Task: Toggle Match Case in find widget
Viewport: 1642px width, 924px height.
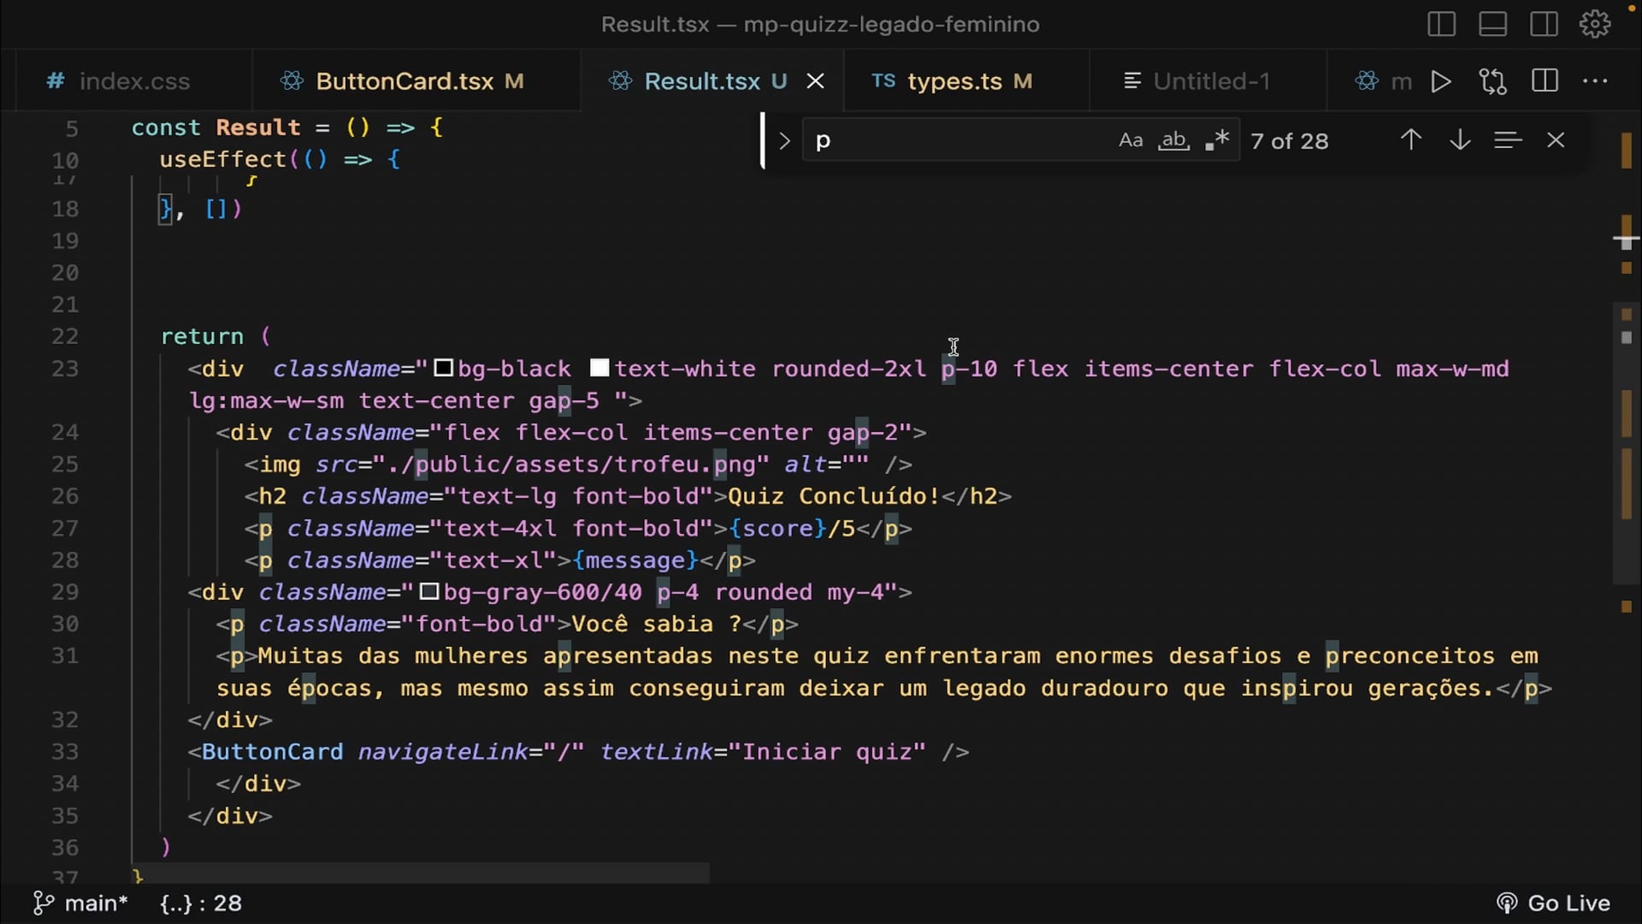Action: tap(1131, 140)
